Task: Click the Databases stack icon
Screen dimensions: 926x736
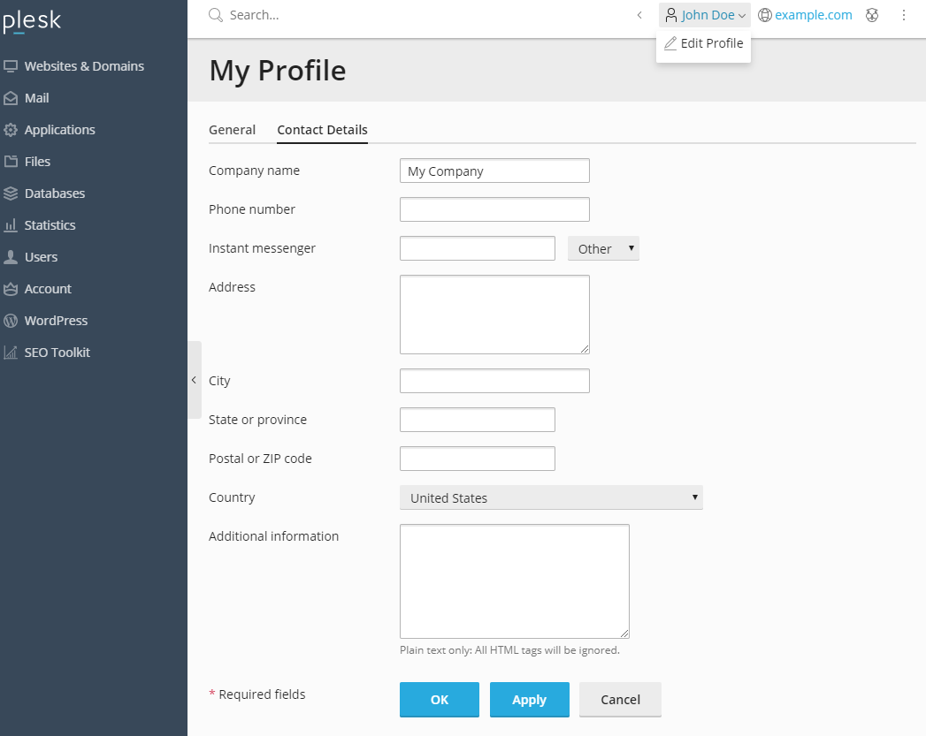Action: click(11, 193)
